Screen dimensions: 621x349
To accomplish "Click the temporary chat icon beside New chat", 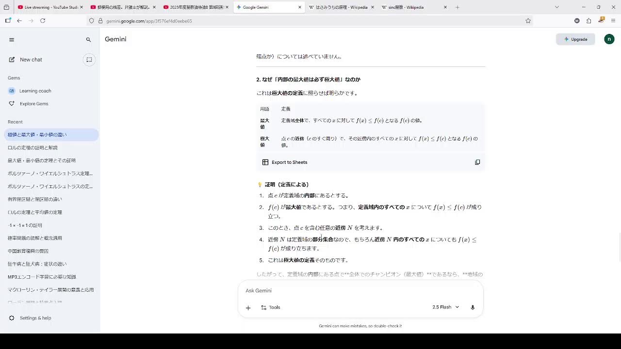I will (89, 60).
